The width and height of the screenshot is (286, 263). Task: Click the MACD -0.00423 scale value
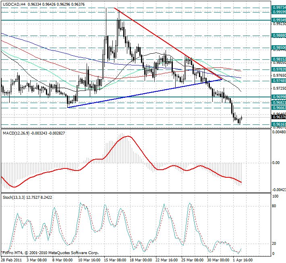point(279,190)
